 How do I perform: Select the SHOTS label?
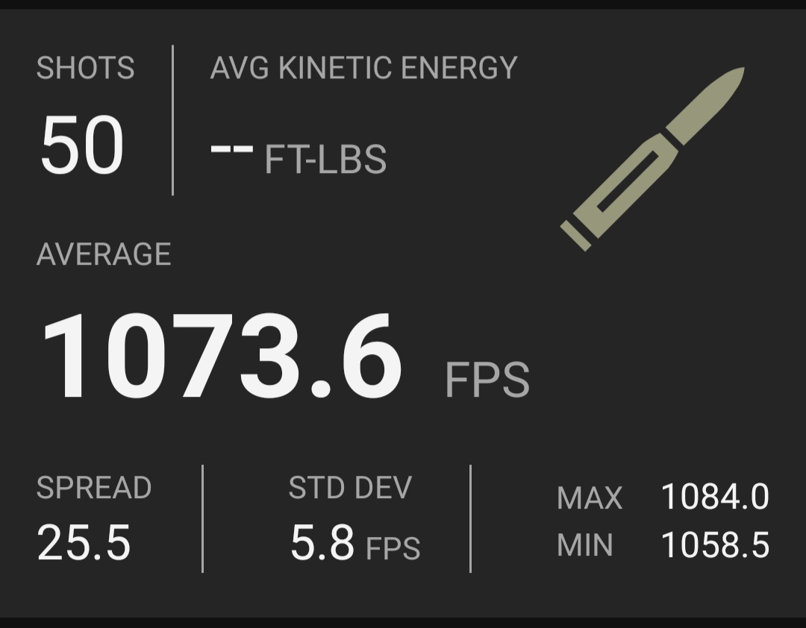(x=85, y=68)
